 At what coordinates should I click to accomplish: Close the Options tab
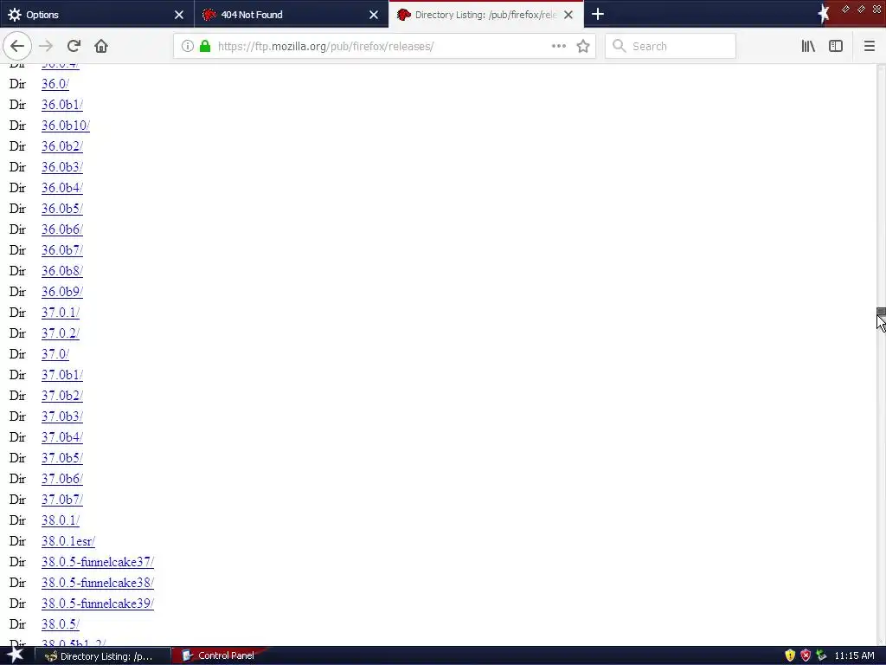[x=179, y=15]
